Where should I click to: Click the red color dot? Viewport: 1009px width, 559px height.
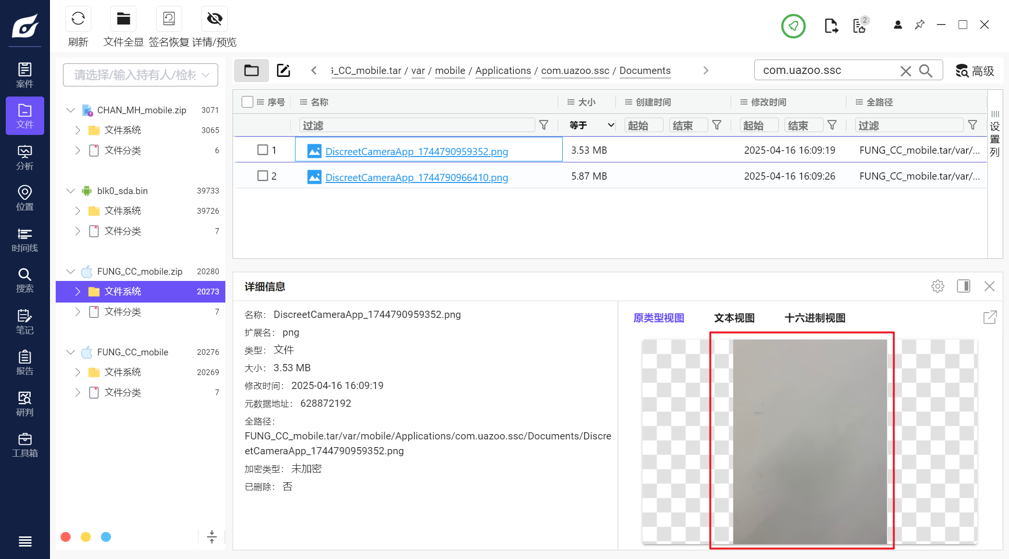(66, 537)
